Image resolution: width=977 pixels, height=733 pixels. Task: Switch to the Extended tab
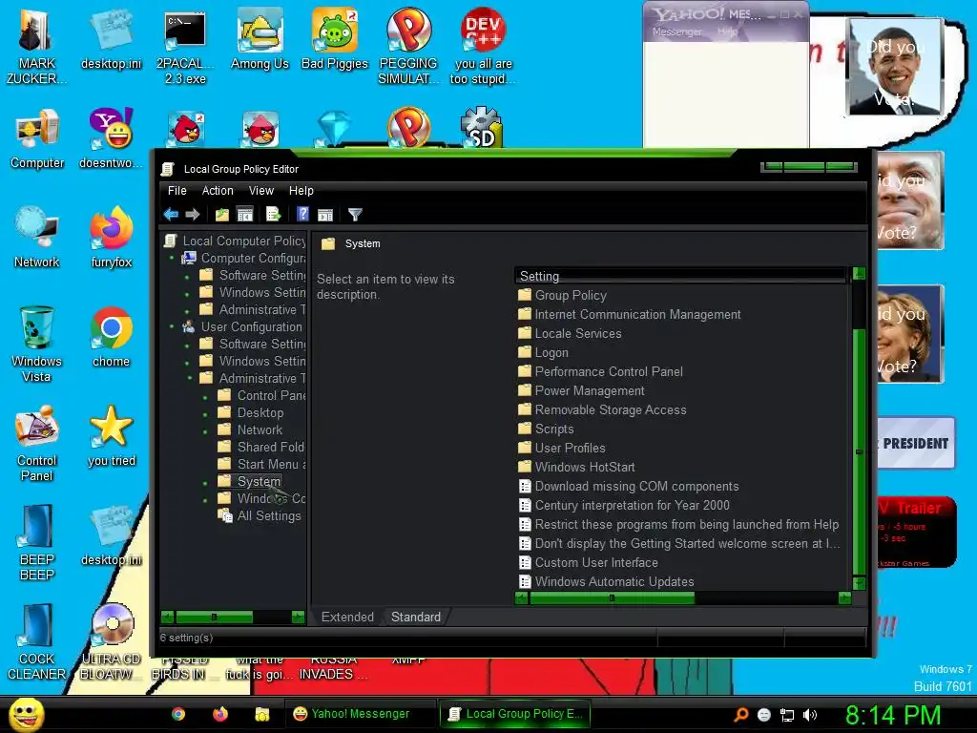point(347,618)
